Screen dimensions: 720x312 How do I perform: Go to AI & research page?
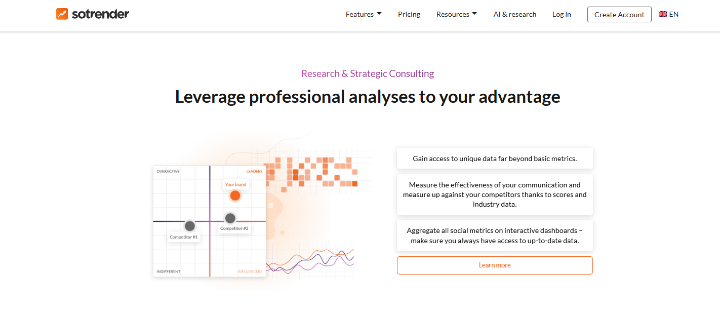click(x=514, y=14)
